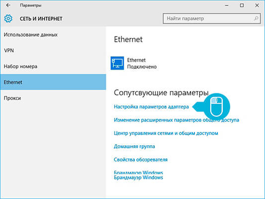265x199 pixels.
Task: Open Использование данных section
Action: [x=53, y=35]
